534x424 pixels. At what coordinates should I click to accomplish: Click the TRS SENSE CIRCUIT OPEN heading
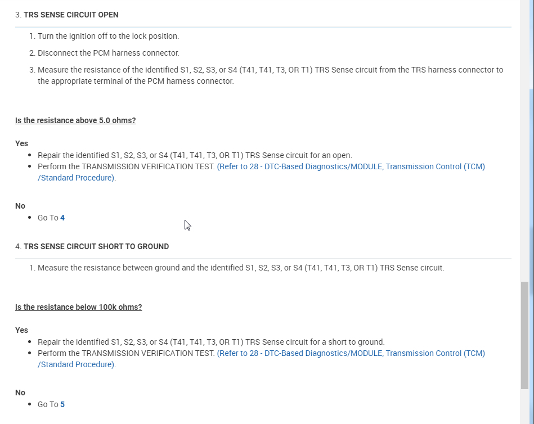71,15
